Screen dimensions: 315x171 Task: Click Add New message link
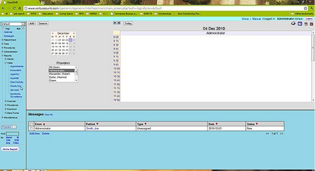point(34,134)
